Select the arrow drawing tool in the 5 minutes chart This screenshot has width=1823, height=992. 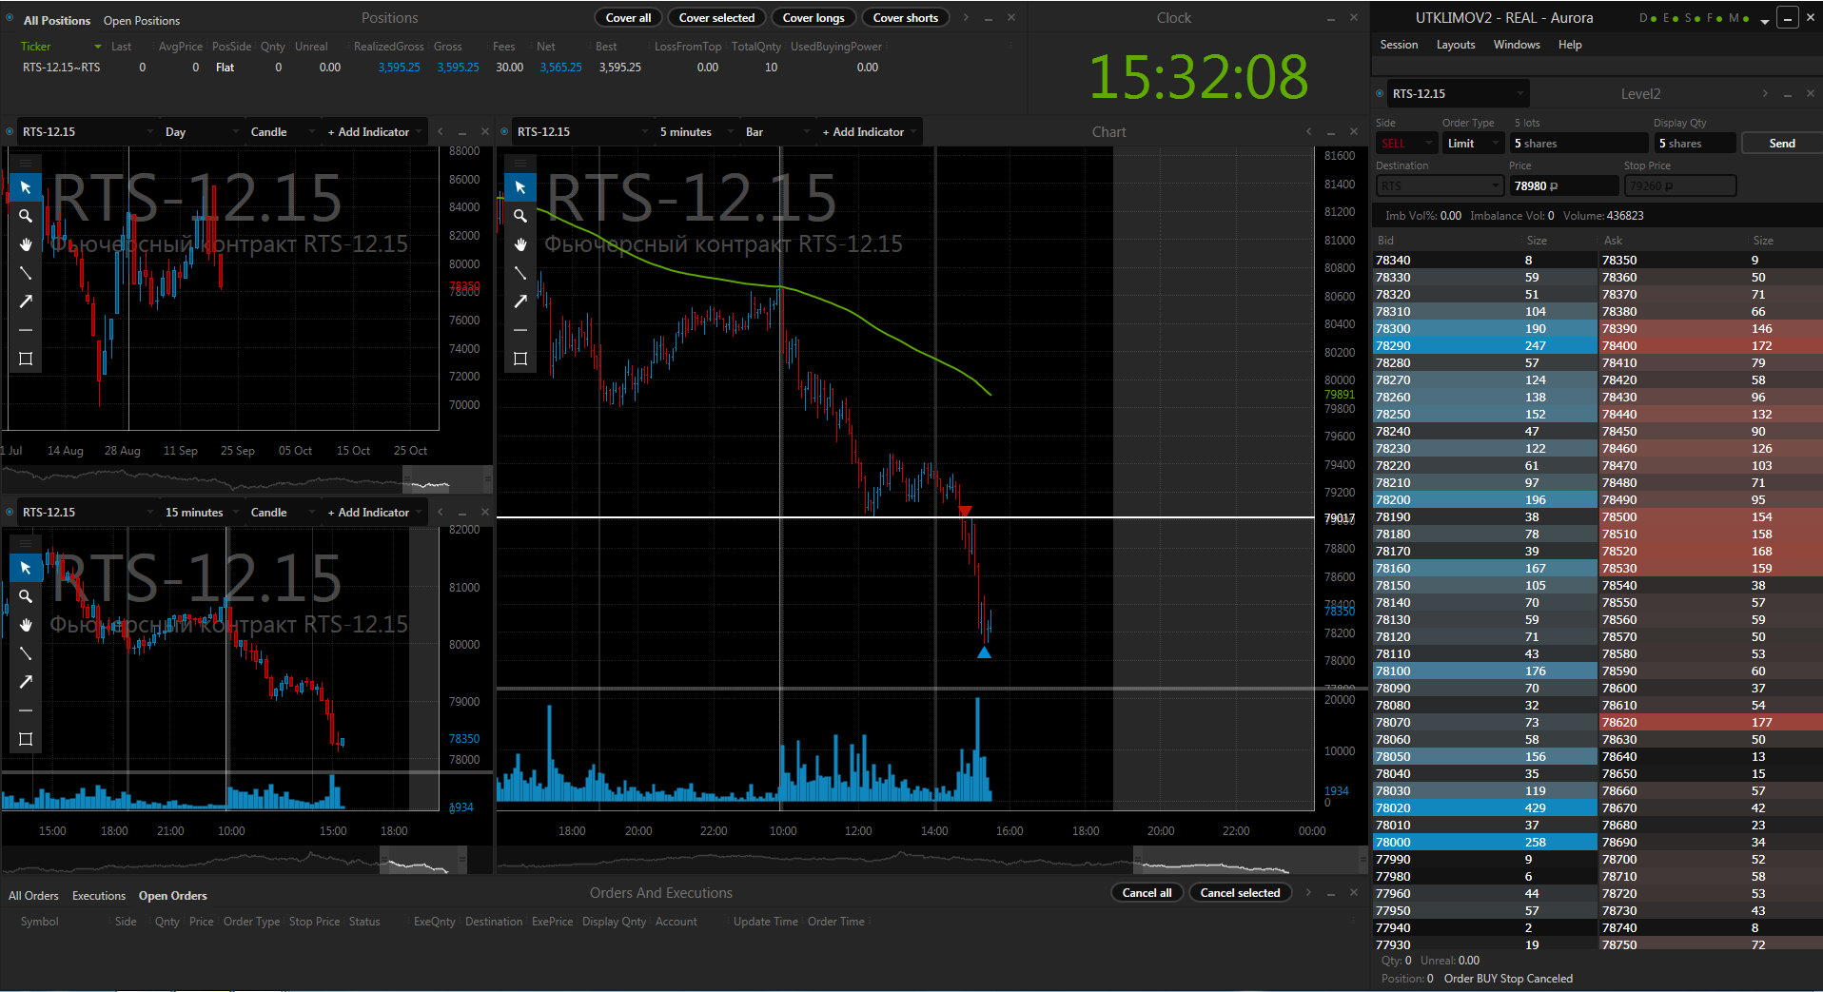520,301
